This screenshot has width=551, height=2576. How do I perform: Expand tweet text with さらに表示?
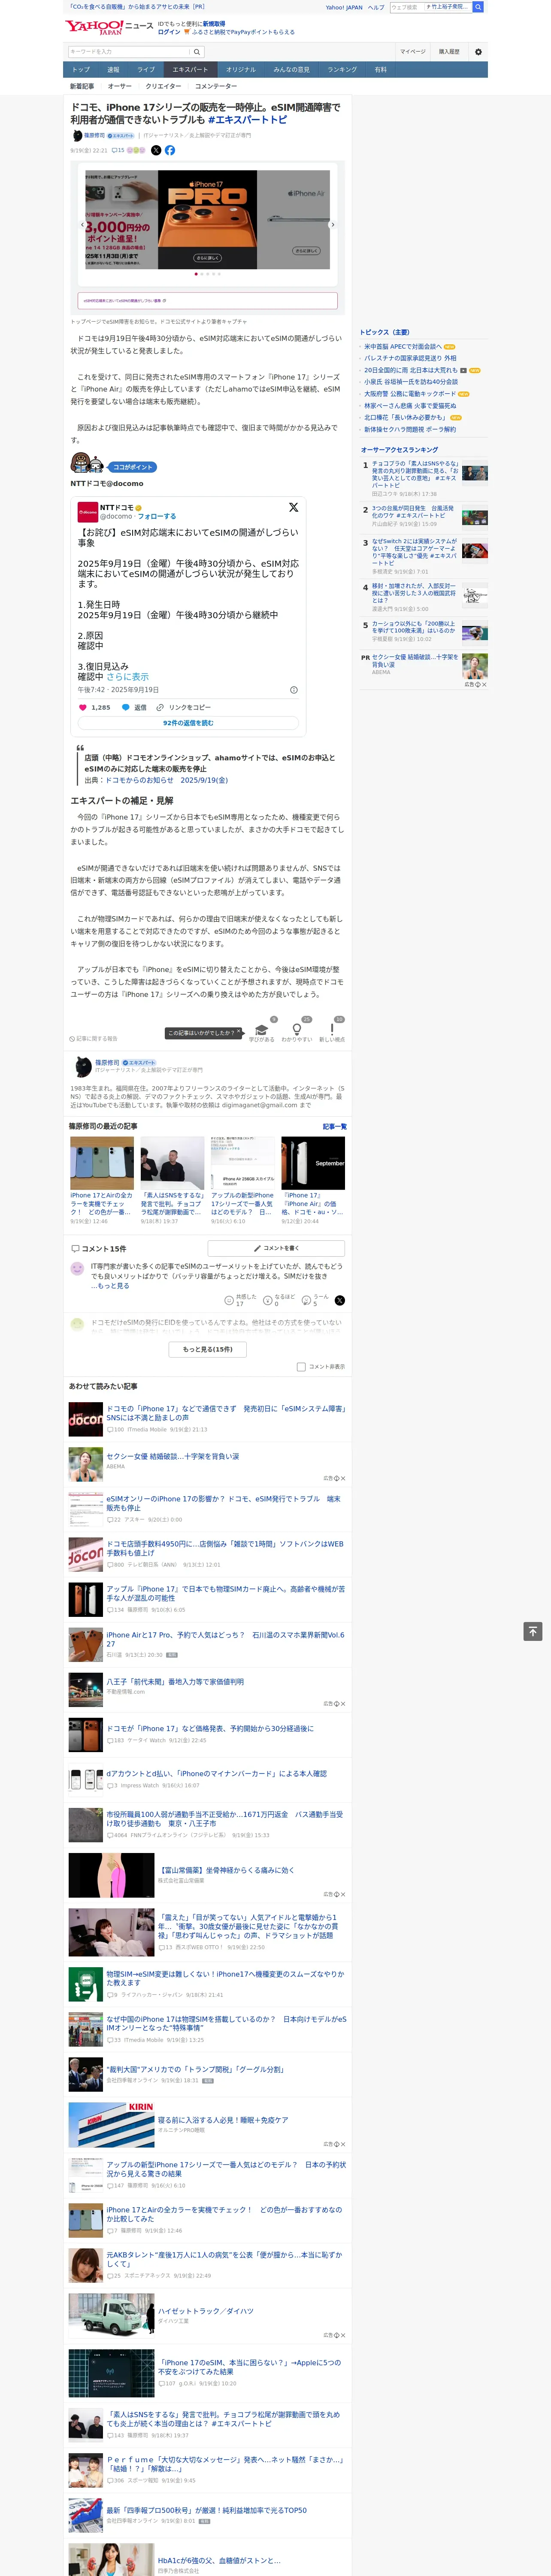tap(127, 677)
